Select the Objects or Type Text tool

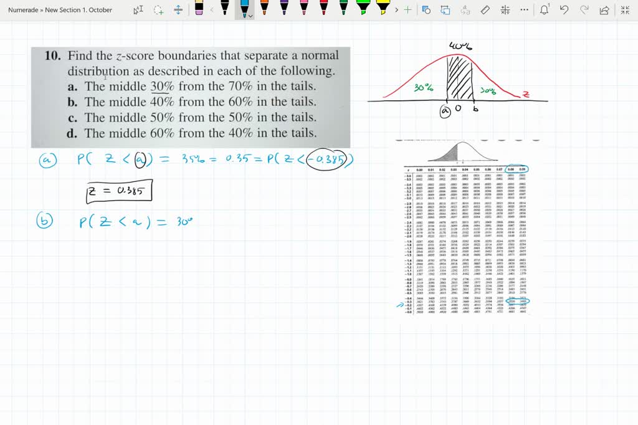(138, 9)
